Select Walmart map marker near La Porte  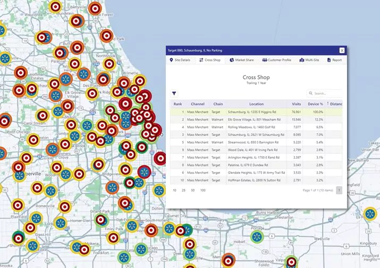tap(370, 214)
